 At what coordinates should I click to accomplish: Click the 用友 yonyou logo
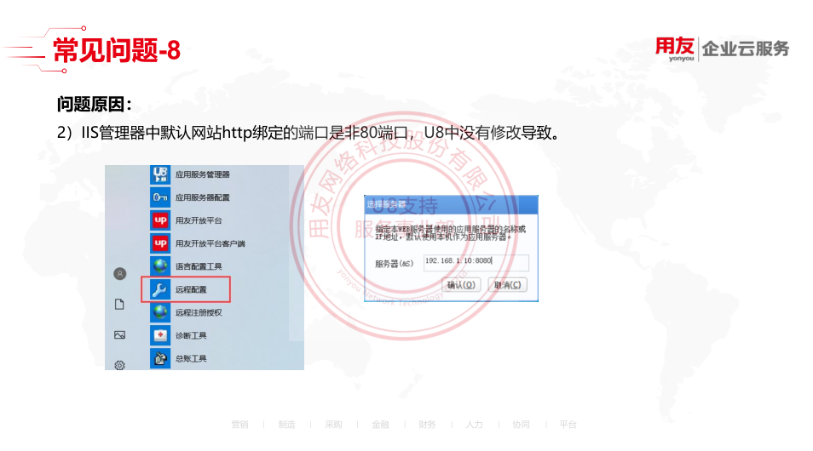point(675,49)
